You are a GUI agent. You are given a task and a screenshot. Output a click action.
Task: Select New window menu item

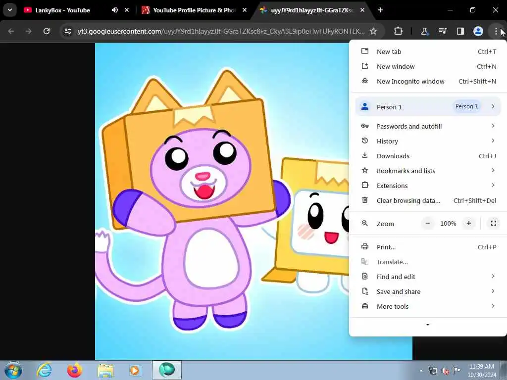[x=428, y=67]
